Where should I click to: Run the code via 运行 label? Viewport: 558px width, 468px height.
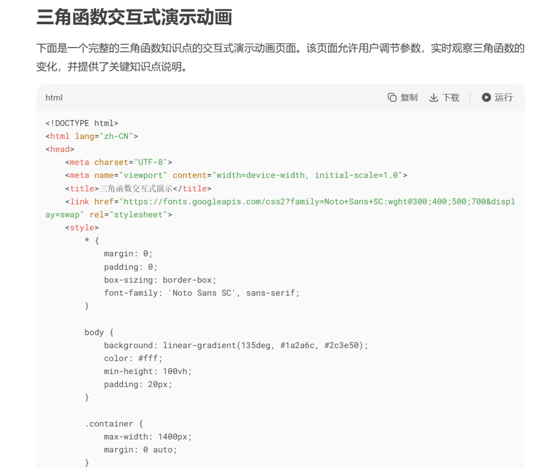click(504, 97)
